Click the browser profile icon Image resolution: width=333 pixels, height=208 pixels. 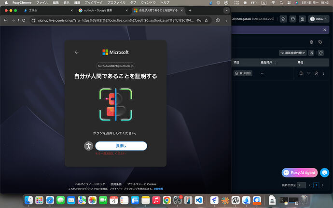coord(218,20)
